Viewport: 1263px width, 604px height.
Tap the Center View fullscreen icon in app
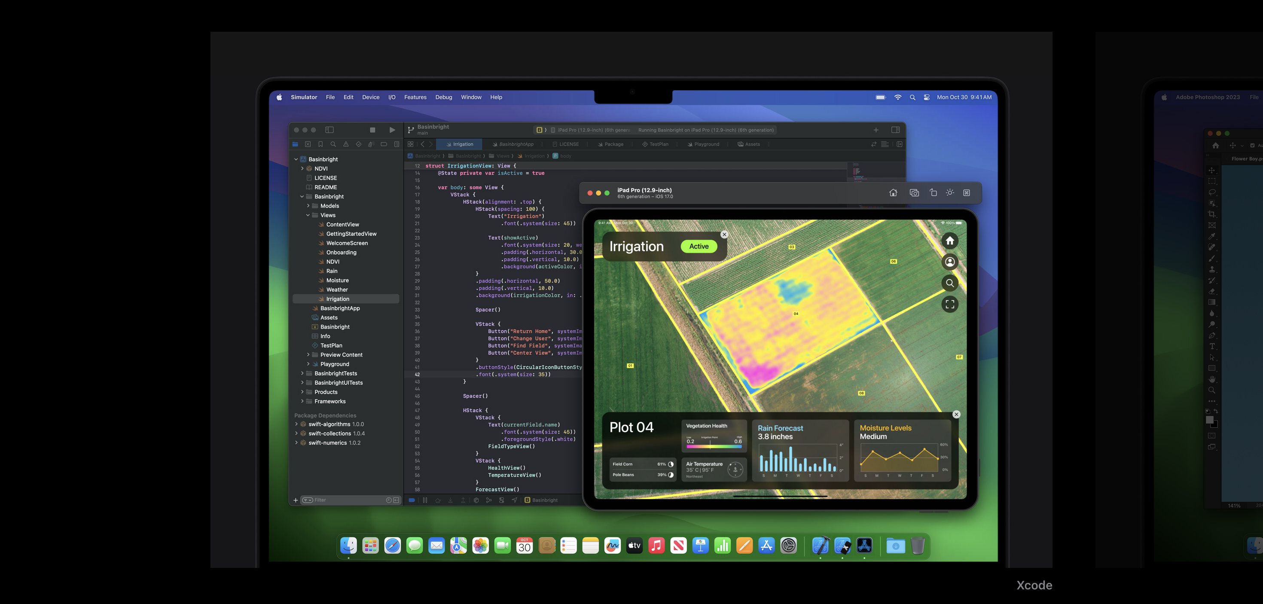coord(950,305)
